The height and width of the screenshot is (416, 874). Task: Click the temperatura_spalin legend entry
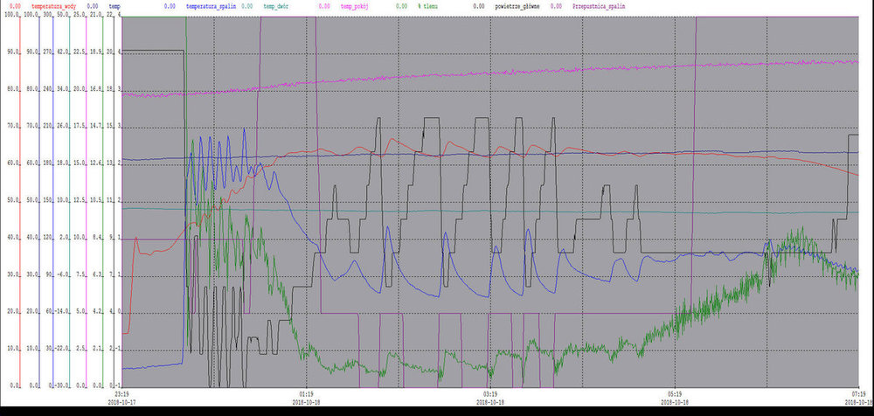click(210, 5)
